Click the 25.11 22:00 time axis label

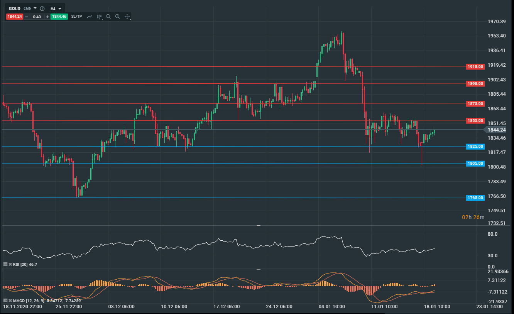point(69,307)
